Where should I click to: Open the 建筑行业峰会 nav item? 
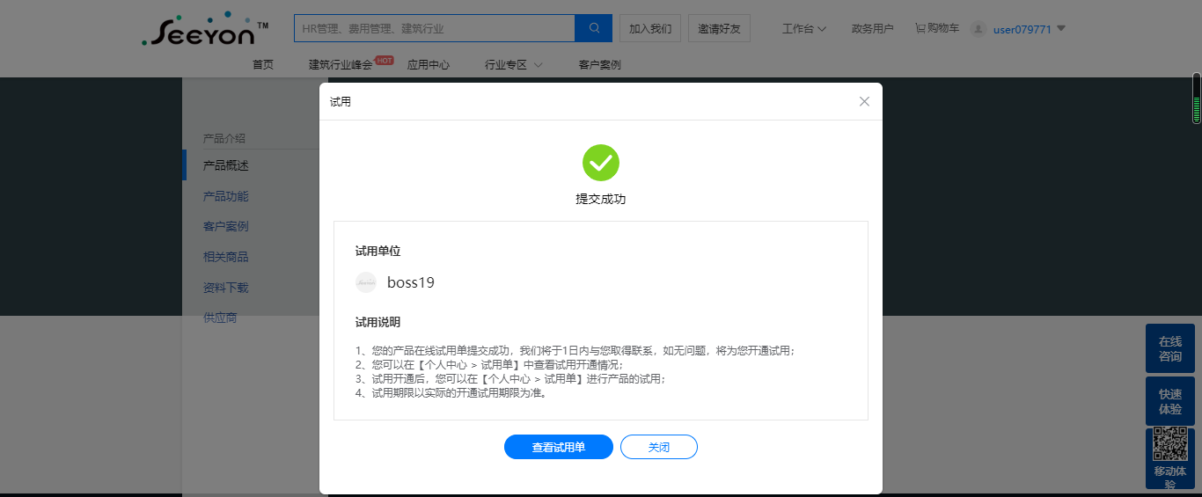(340, 64)
